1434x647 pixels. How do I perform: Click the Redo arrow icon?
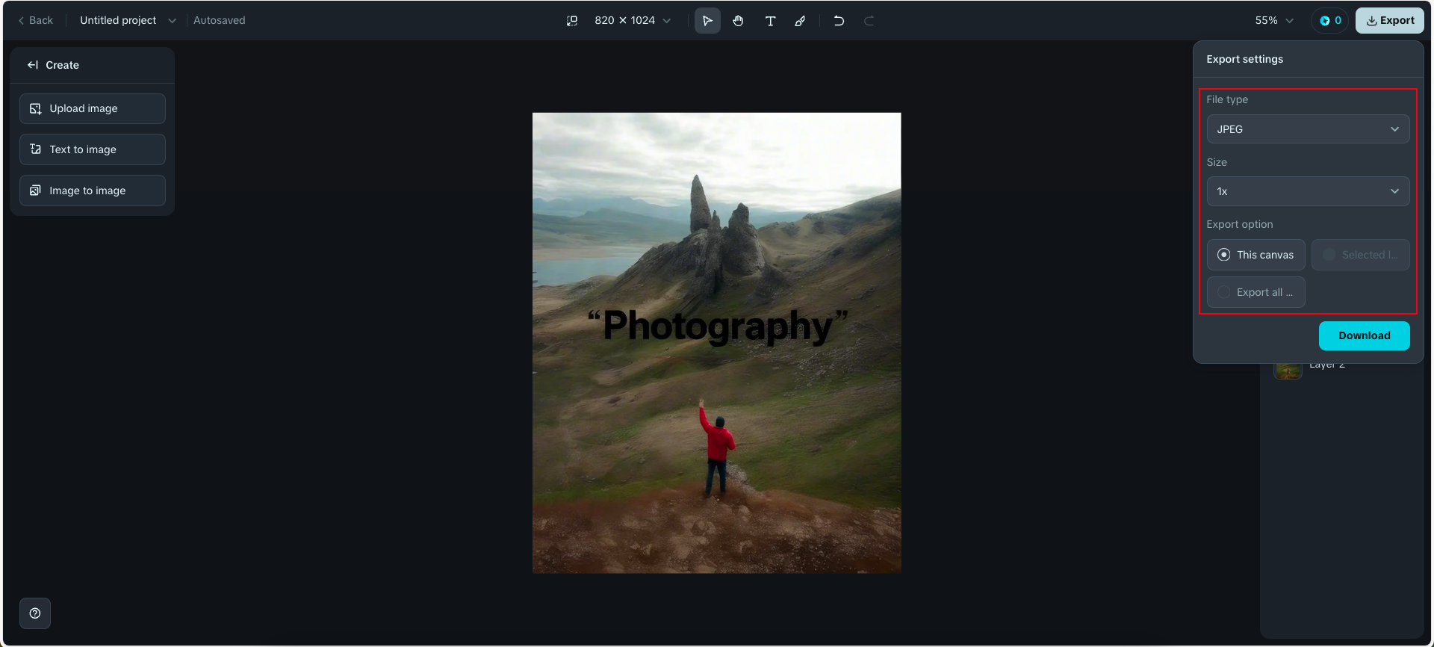(869, 21)
